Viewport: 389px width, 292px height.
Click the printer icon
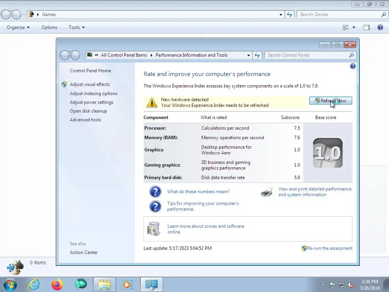tap(267, 192)
